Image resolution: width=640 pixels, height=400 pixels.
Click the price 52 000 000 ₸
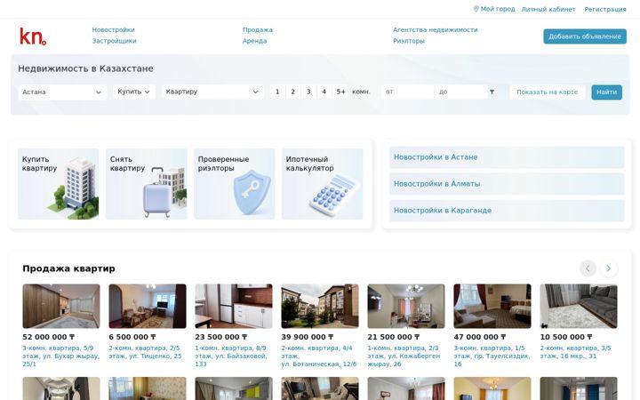click(49, 337)
